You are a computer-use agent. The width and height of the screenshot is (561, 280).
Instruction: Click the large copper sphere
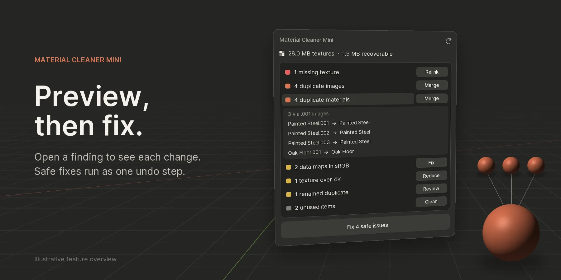point(511,232)
